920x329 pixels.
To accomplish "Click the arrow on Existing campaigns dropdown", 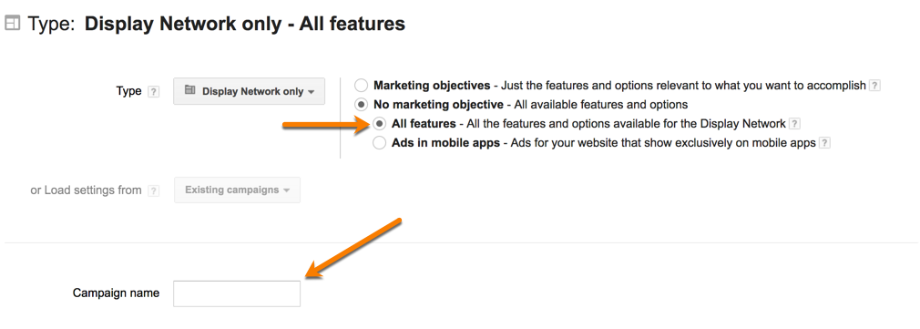I will (286, 191).
